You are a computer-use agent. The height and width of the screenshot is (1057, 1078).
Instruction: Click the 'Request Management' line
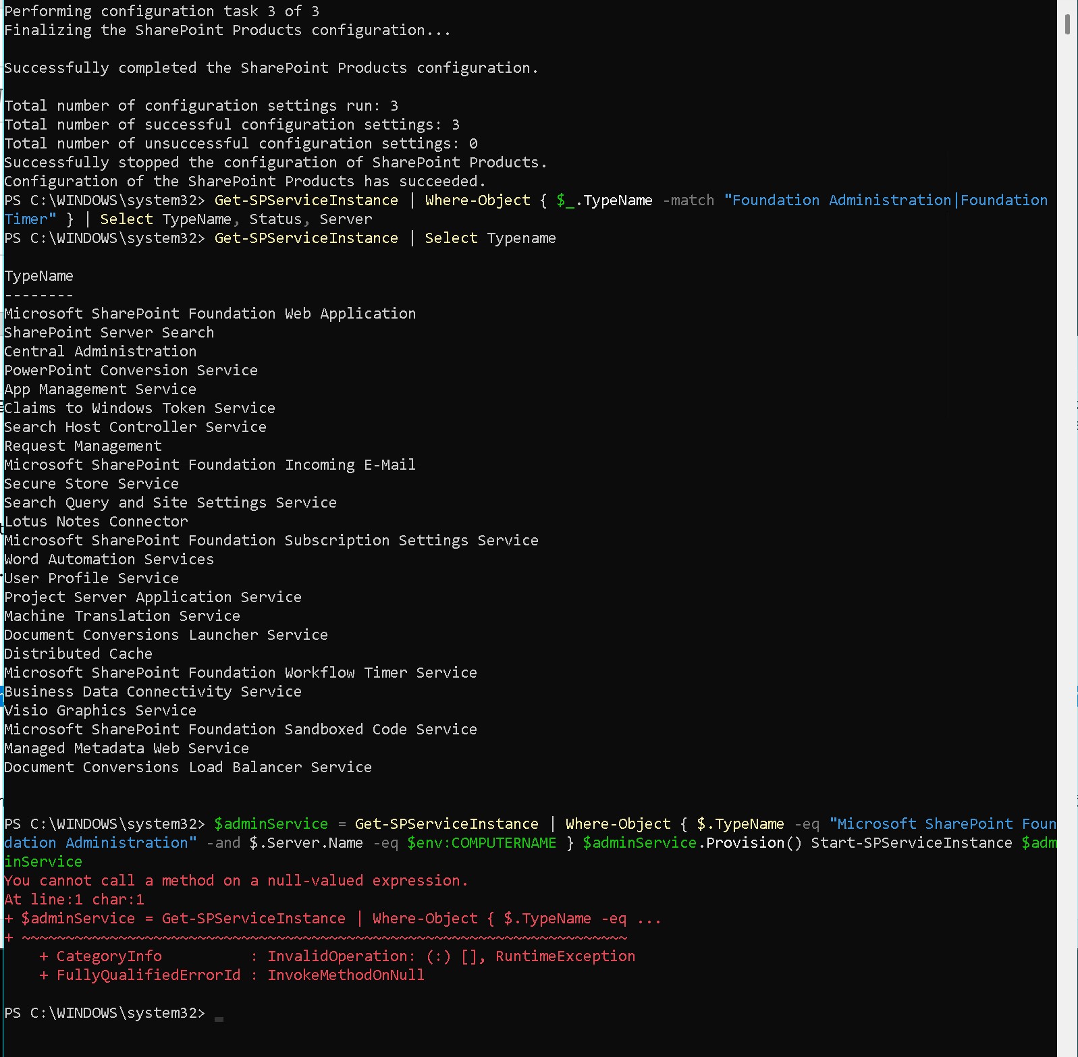83,446
